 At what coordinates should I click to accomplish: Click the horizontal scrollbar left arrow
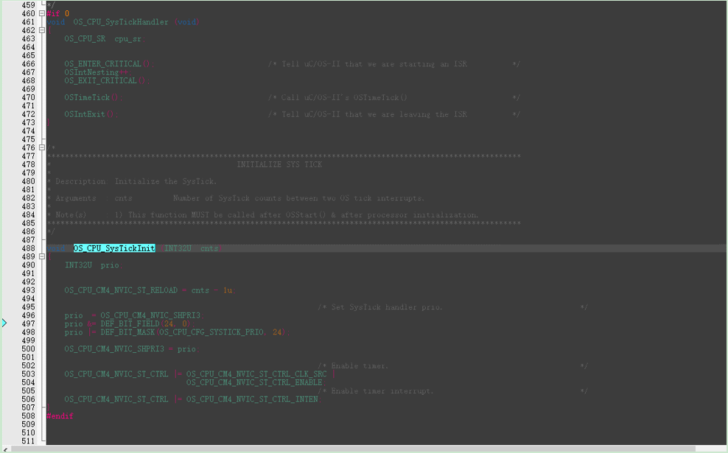pos(4,449)
